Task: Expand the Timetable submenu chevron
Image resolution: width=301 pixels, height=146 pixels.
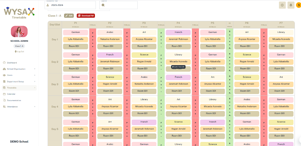Action: (35, 88)
